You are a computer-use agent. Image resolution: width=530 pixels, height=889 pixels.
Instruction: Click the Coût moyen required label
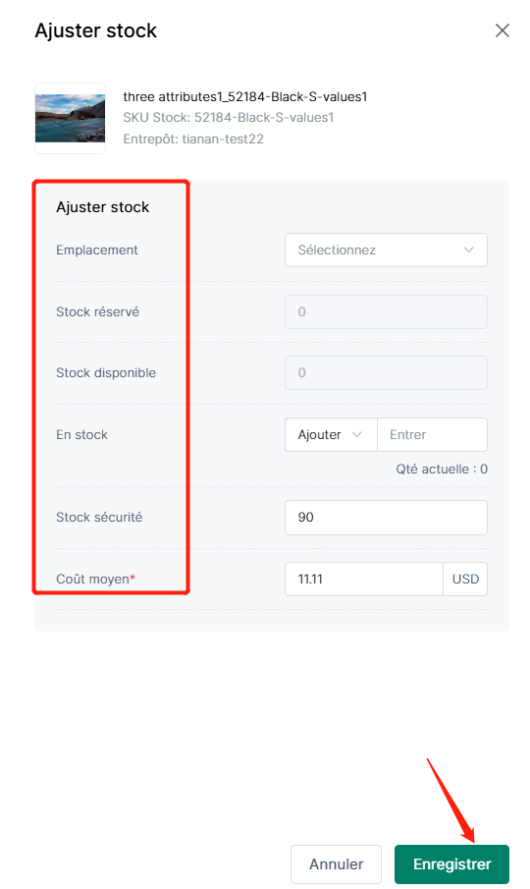[x=96, y=579]
